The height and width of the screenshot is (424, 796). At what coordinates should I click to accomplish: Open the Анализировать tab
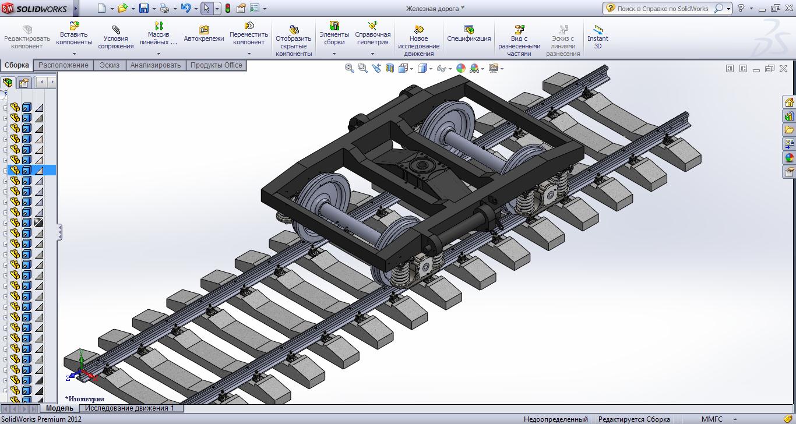[156, 65]
